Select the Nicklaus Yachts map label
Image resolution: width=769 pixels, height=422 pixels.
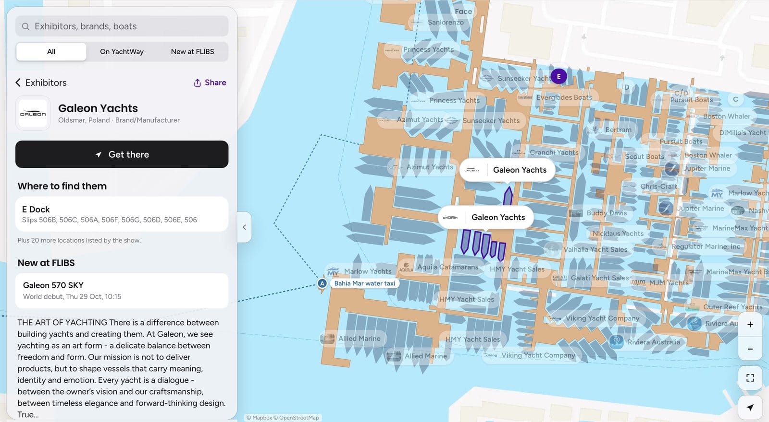click(618, 234)
